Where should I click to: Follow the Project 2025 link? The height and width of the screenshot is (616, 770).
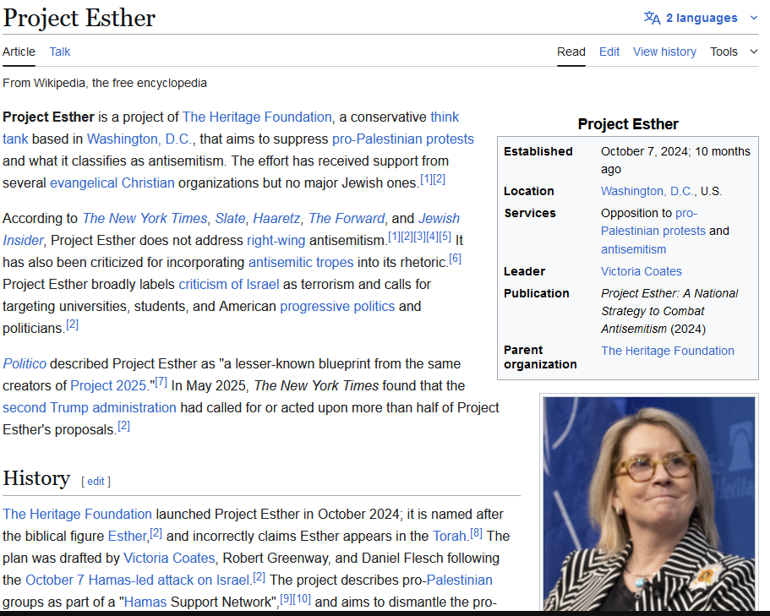(108, 386)
